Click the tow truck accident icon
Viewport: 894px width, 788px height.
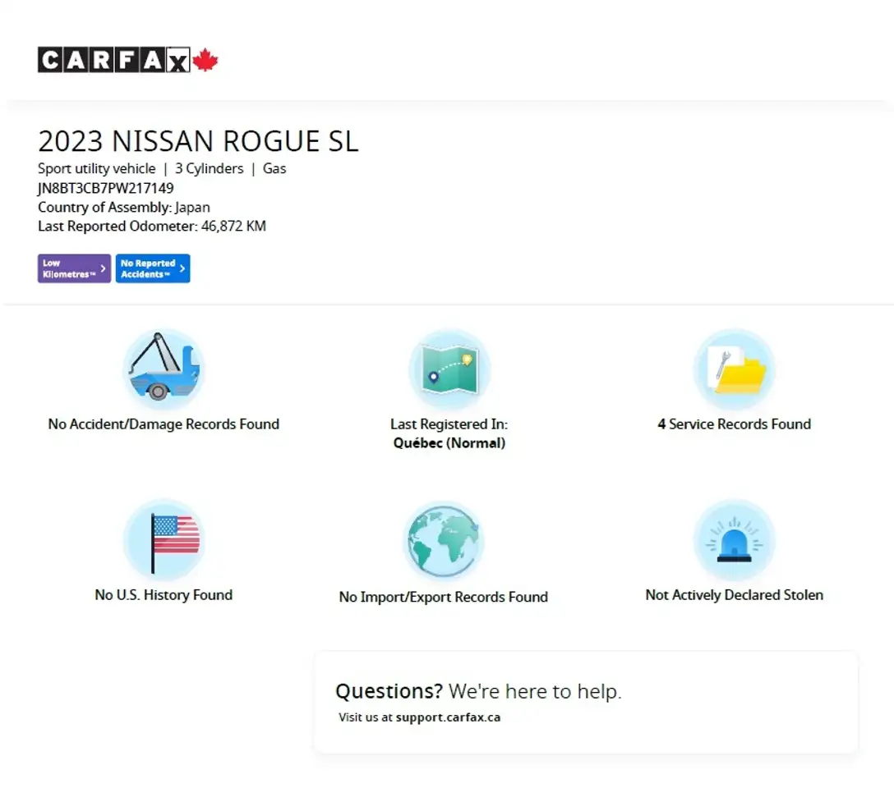[x=164, y=369]
